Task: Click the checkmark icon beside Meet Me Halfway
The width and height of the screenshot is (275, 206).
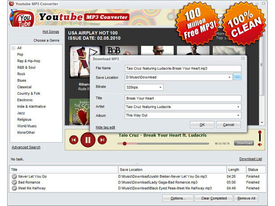Action: tap(14, 188)
